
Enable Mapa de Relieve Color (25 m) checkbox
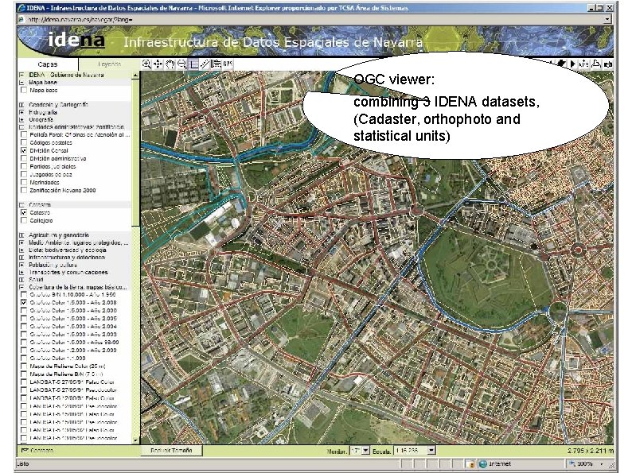coord(24,366)
